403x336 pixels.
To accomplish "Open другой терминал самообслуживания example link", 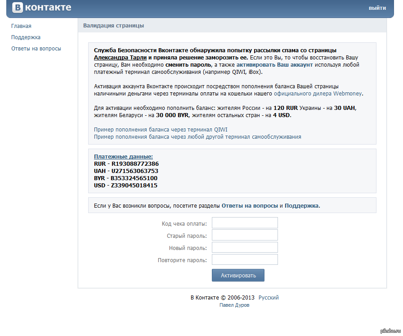I will [x=197, y=137].
